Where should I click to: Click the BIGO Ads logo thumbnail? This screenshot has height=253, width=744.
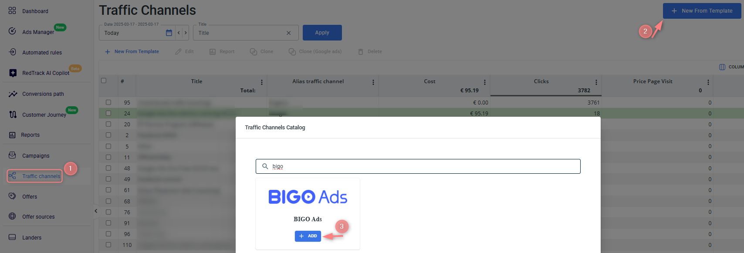coord(308,197)
